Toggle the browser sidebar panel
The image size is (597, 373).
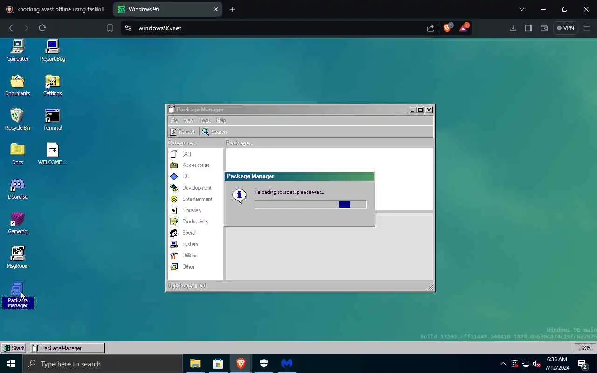tap(528, 28)
